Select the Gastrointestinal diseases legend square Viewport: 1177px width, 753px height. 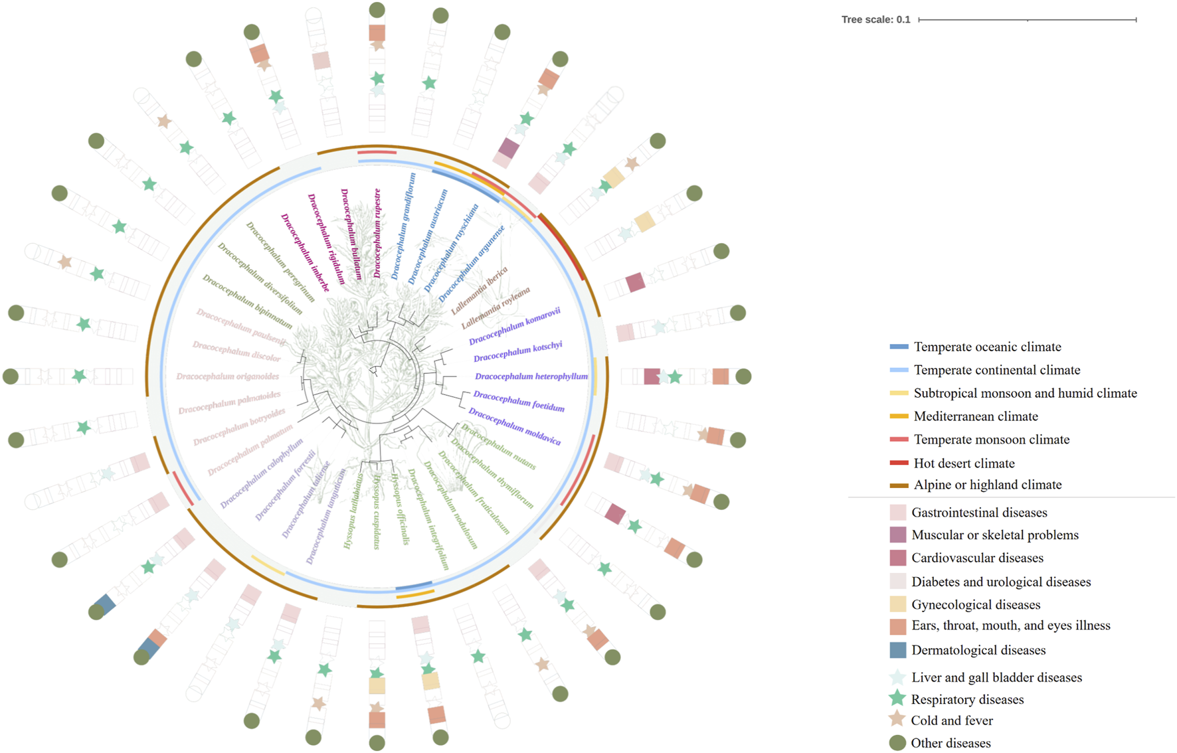point(898,512)
